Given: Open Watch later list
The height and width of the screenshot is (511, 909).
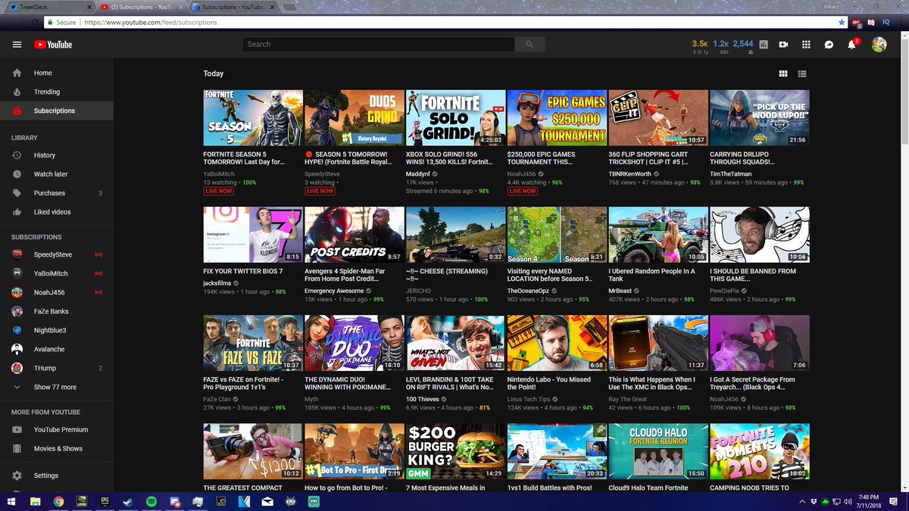Looking at the screenshot, I should tap(57, 174).
